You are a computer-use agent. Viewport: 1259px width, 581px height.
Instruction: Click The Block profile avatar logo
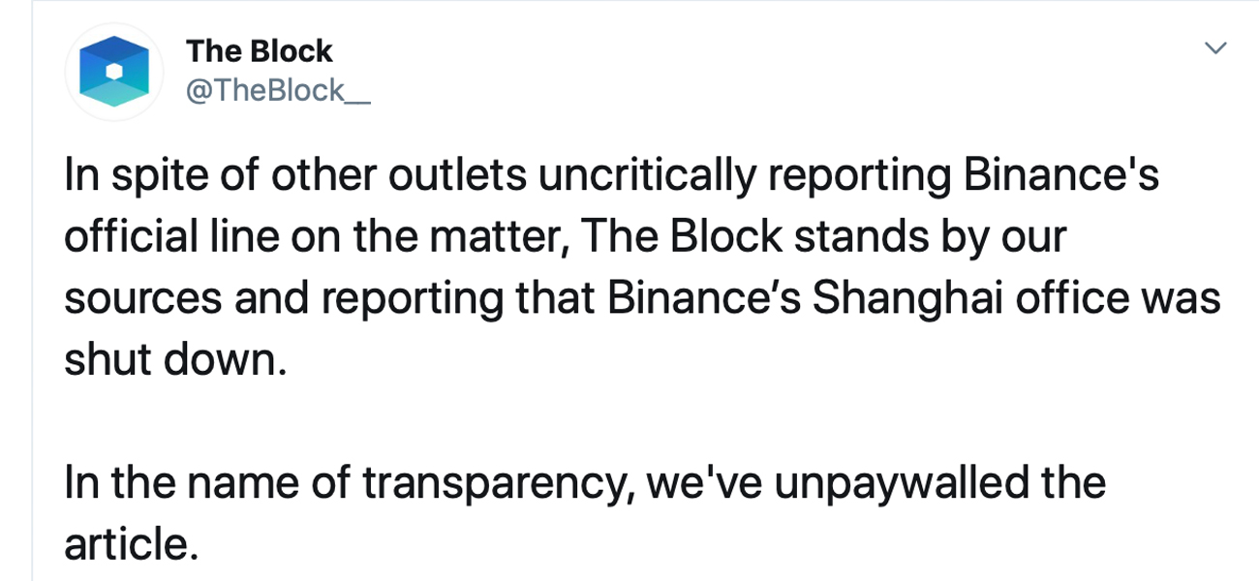click(113, 72)
